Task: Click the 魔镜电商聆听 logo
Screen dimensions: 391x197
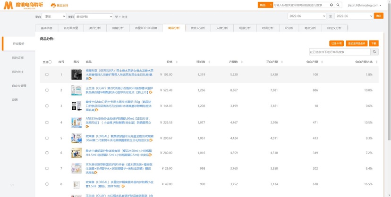Action: click(x=23, y=5)
